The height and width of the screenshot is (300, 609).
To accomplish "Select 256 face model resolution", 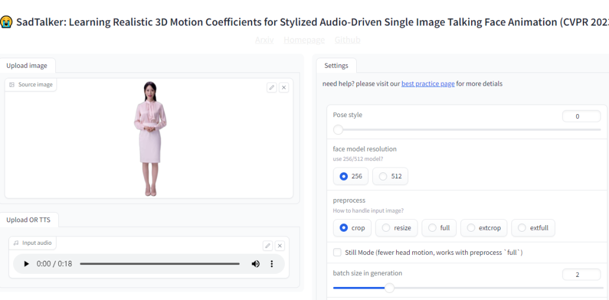I will pos(351,176).
